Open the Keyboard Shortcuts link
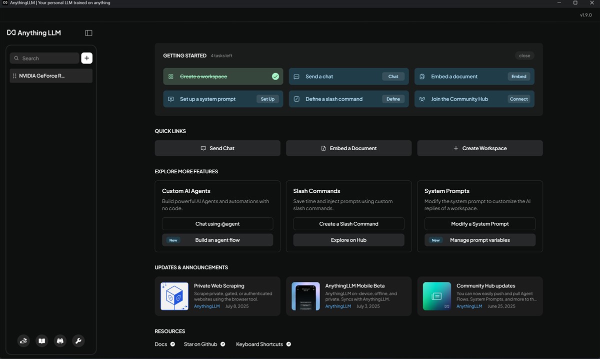 coord(259,344)
